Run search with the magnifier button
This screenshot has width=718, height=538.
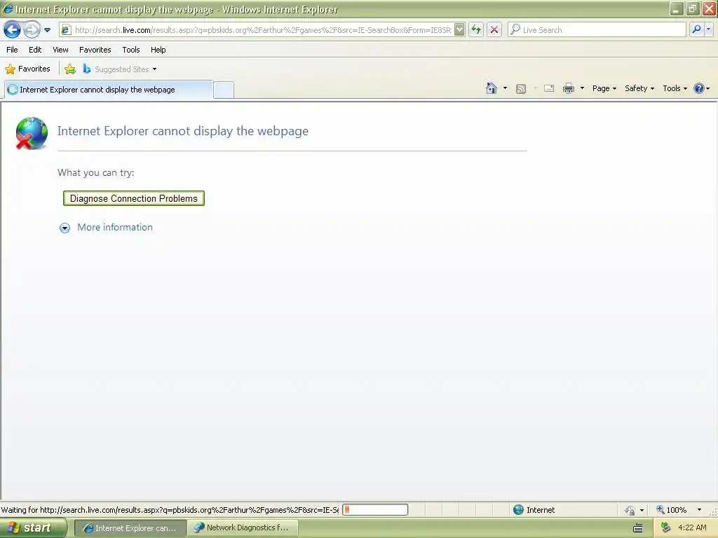click(x=696, y=30)
